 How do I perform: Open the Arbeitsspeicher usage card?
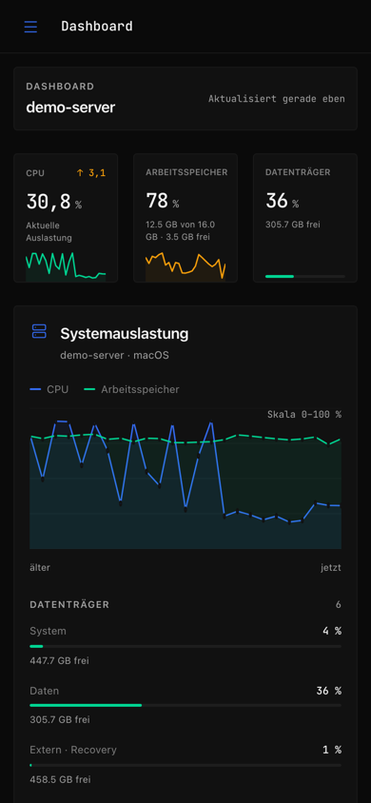click(185, 218)
